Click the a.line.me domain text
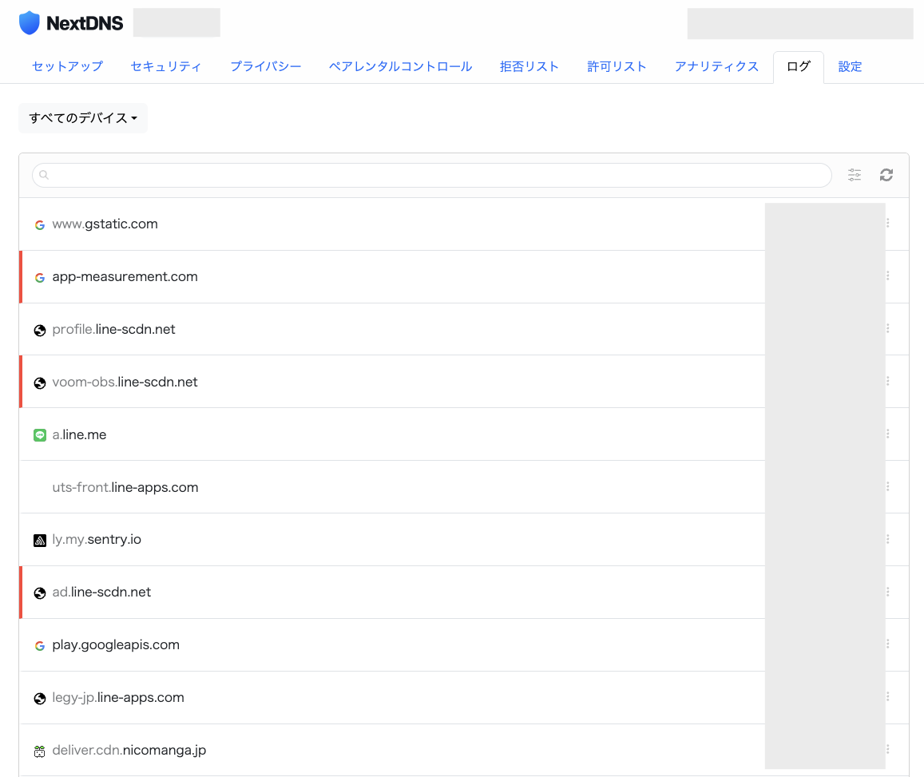Screen dimensions: 924x777 (80, 434)
